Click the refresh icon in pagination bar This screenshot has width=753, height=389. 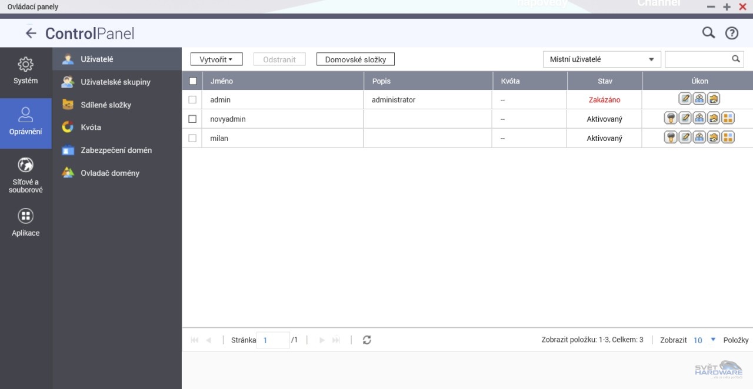367,340
